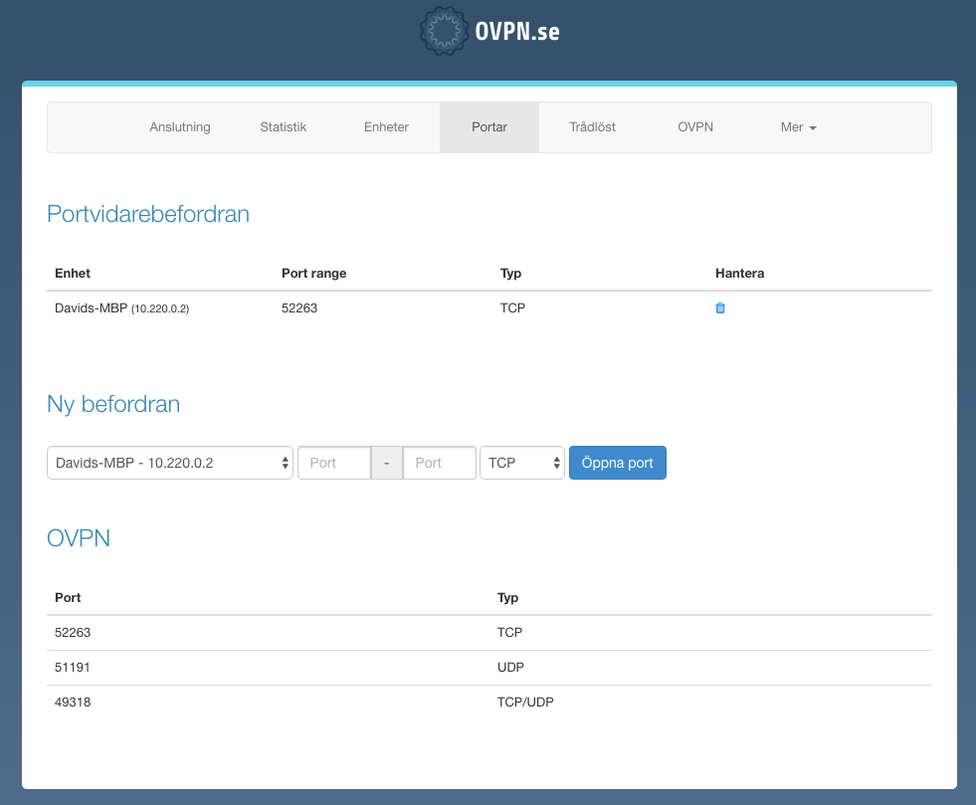The height and width of the screenshot is (805, 976).
Task: Open the Anslutning tab
Action: (180, 127)
